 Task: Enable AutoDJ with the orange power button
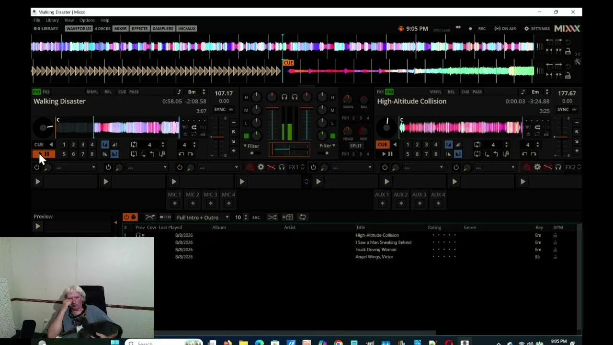tap(130, 217)
